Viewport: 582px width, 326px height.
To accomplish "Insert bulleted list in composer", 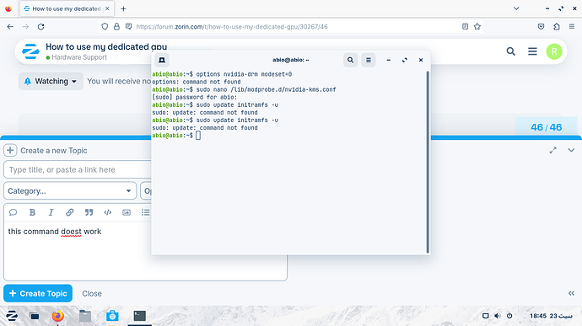I will tap(145, 212).
